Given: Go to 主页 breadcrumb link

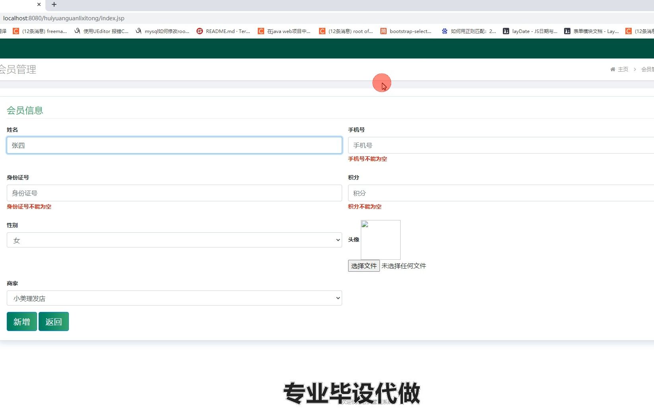Looking at the screenshot, I should pos(623,69).
